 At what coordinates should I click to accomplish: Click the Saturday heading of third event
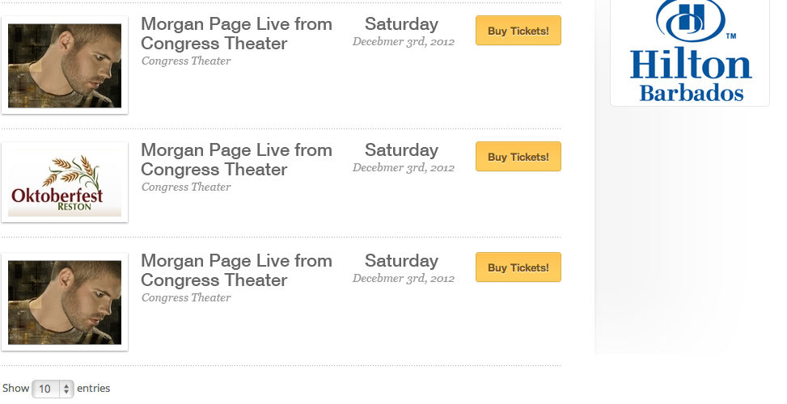click(x=401, y=261)
